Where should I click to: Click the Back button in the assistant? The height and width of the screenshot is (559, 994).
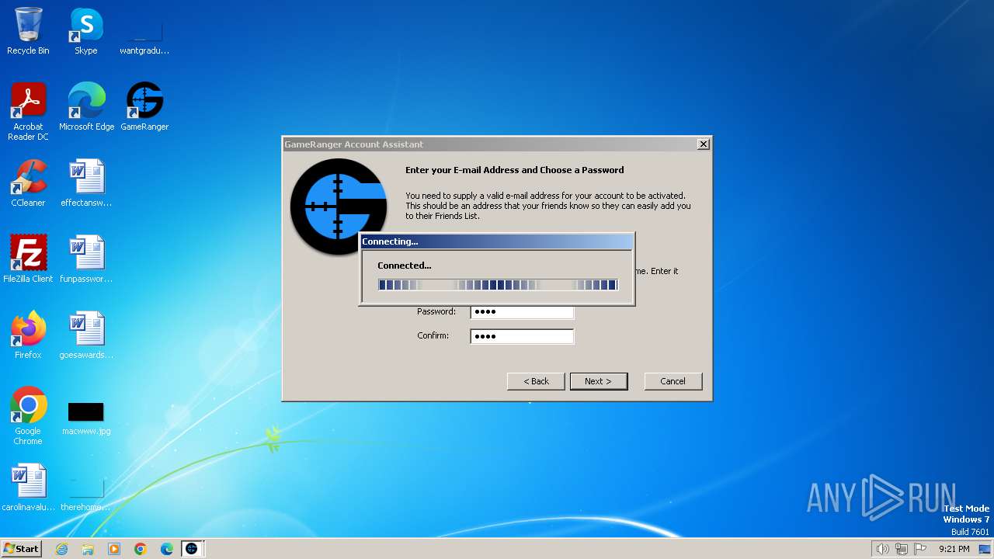[x=536, y=381]
